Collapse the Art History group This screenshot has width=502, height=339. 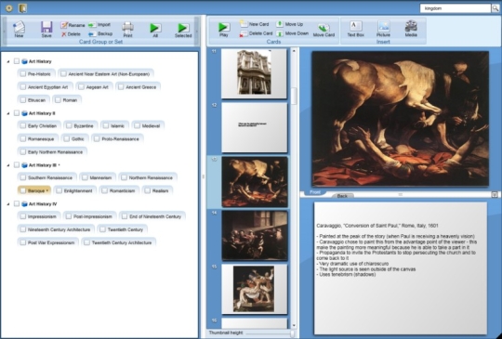pos(8,61)
